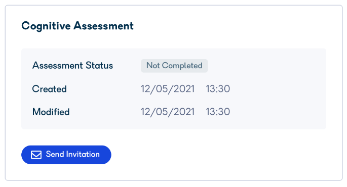The image size is (347, 187).
Task: Click the envelope icon in Send Invitation
Action: click(36, 155)
